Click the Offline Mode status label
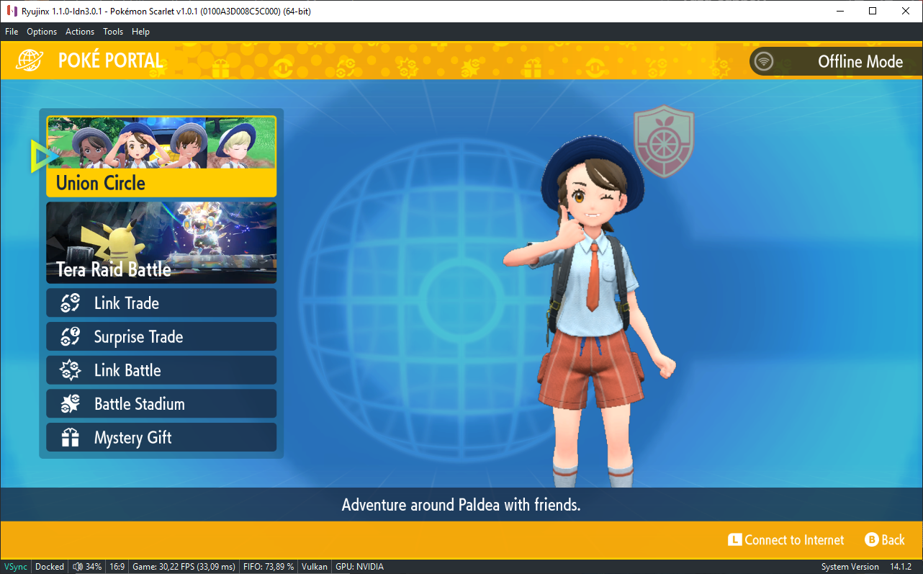This screenshot has width=923, height=574. click(860, 61)
